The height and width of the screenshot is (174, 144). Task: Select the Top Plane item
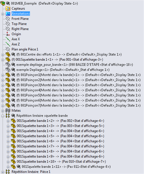pos(19,24)
